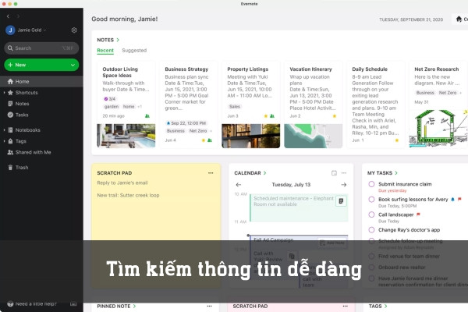The image size is (468, 312).
Task: Switch to Recent notes tab
Action: pos(105,51)
